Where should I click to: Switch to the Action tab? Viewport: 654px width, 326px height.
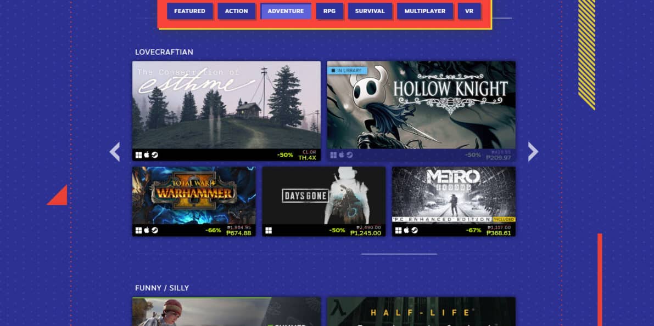(x=237, y=12)
